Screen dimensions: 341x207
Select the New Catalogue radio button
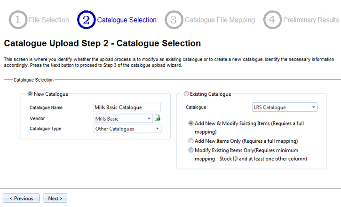coord(31,94)
